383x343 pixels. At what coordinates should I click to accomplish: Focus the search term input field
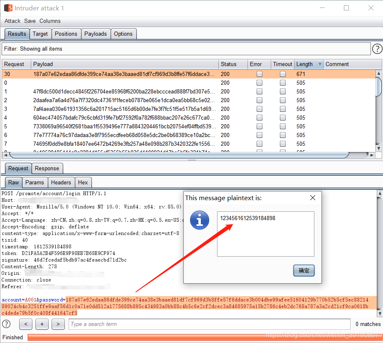click(x=210, y=324)
